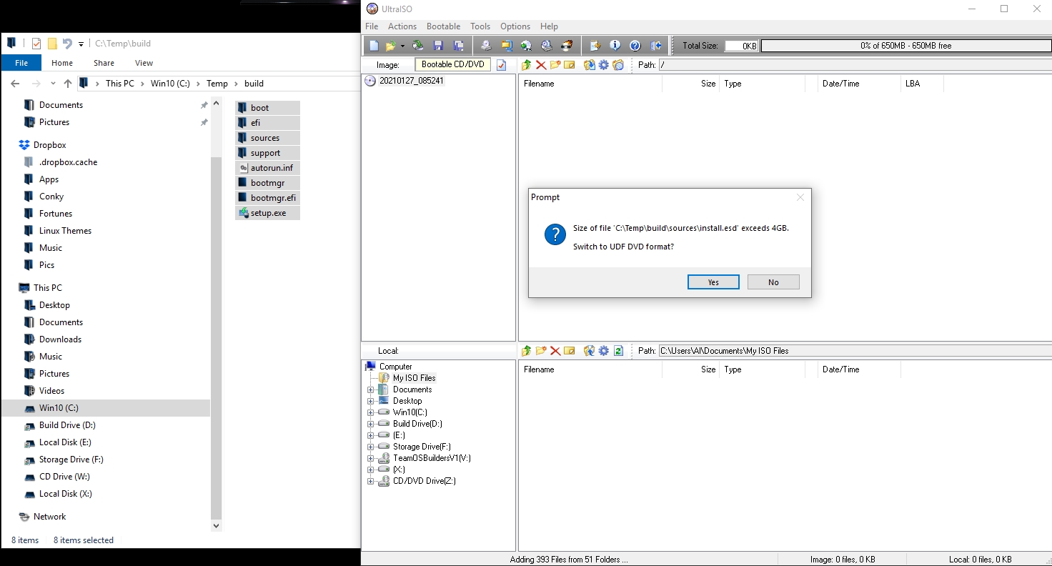The width and height of the screenshot is (1052, 566).
Task: Click the image properties checkmark icon beside Bootable CD/DVD
Action: [502, 65]
